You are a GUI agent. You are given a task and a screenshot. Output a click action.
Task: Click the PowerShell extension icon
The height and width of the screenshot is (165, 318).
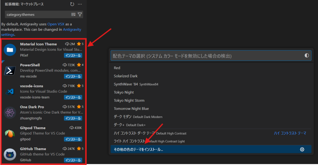pyautogui.click(x=10, y=71)
